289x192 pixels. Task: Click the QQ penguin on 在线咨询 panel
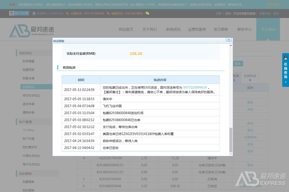[x=285, y=58]
